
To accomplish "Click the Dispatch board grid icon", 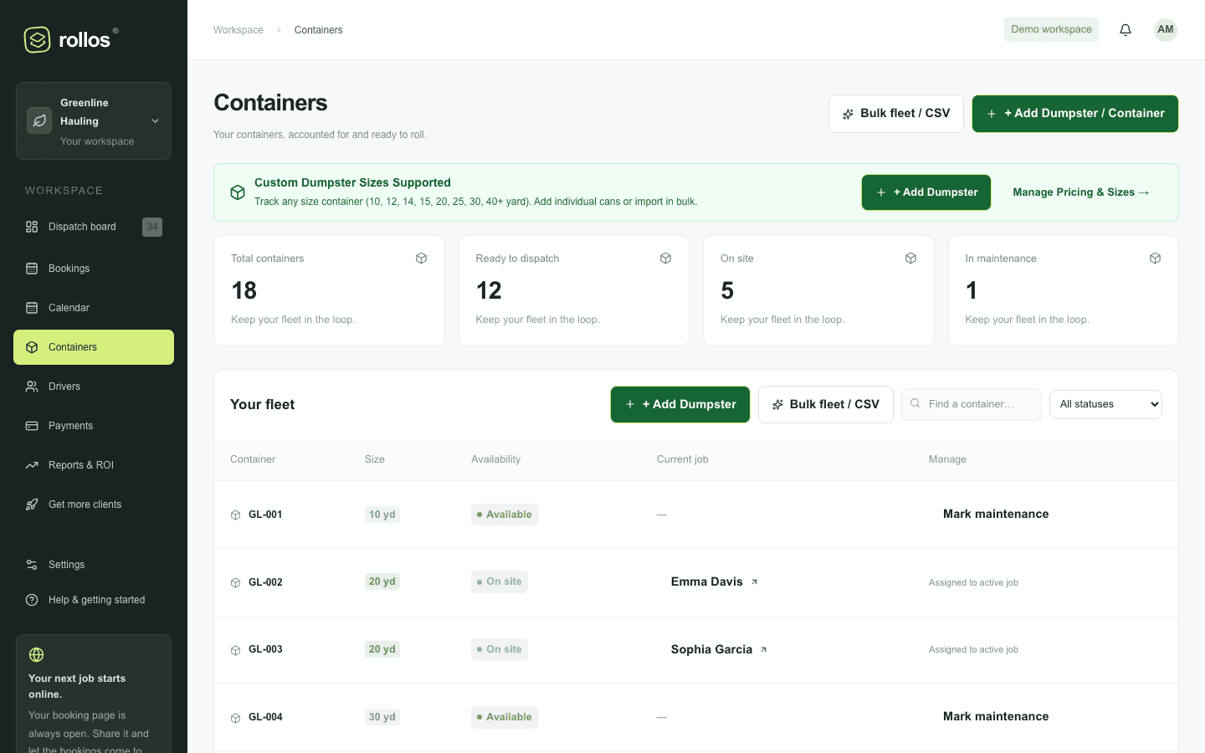I will click(32, 227).
